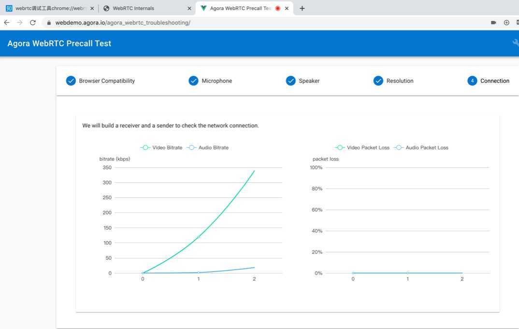This screenshot has width=519, height=329.
Task: Click the Resolution step checkmark
Action: [378, 81]
